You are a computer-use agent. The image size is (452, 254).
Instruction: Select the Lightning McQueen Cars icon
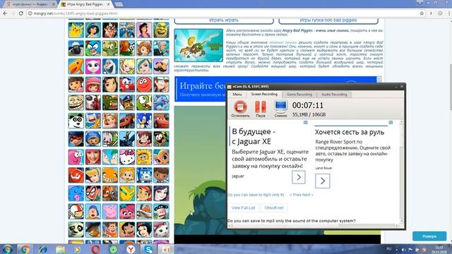tap(161, 121)
